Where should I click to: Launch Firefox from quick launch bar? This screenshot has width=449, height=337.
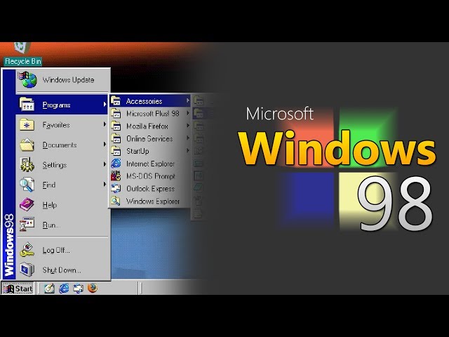pyautogui.click(x=92, y=289)
